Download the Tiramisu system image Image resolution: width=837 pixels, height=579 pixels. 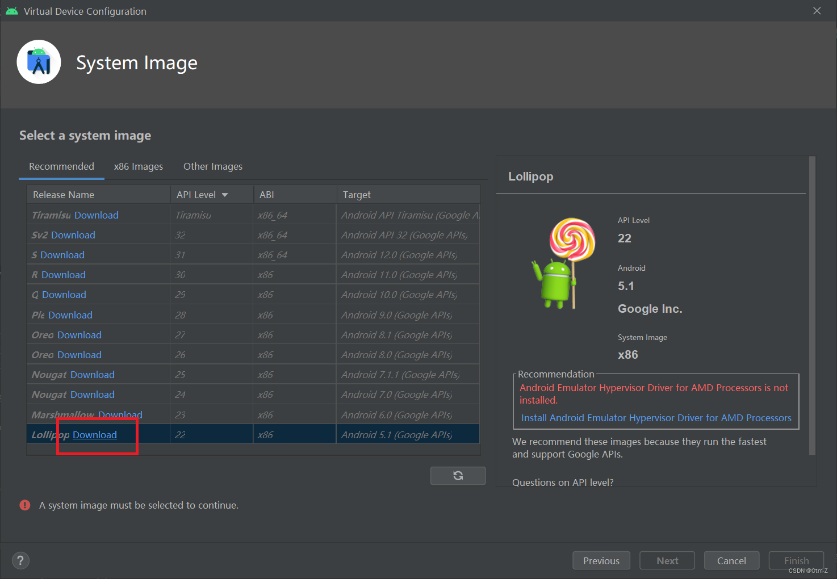click(x=96, y=215)
